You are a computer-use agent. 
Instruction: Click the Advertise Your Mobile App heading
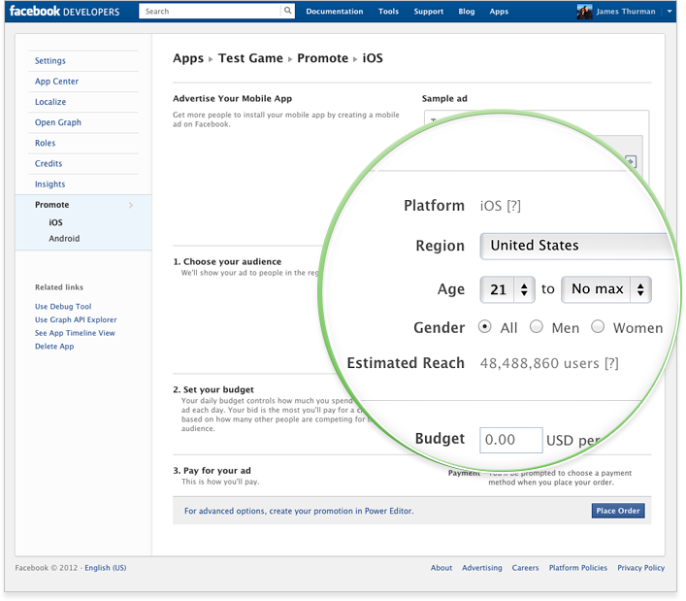point(232,98)
